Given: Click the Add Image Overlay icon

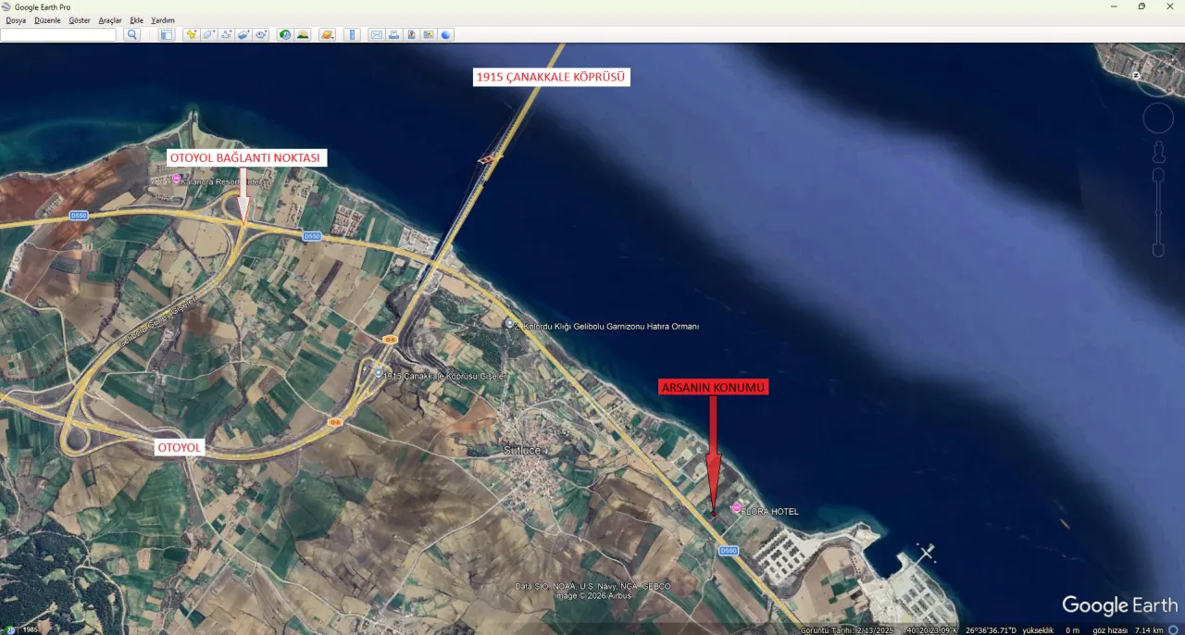Looking at the screenshot, I should (244, 34).
